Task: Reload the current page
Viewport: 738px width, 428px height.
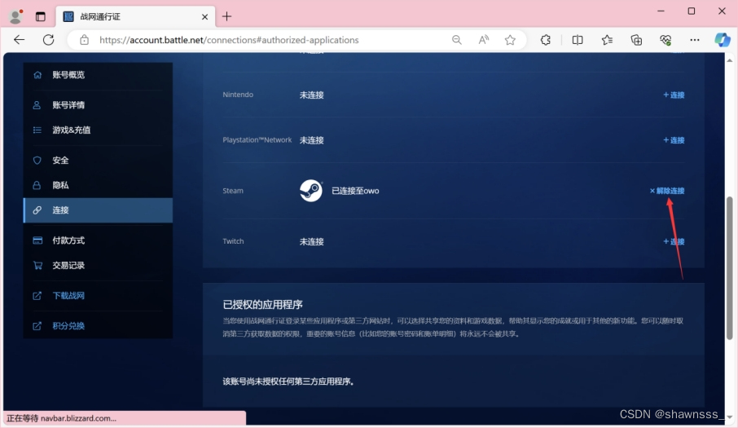Action: point(49,40)
